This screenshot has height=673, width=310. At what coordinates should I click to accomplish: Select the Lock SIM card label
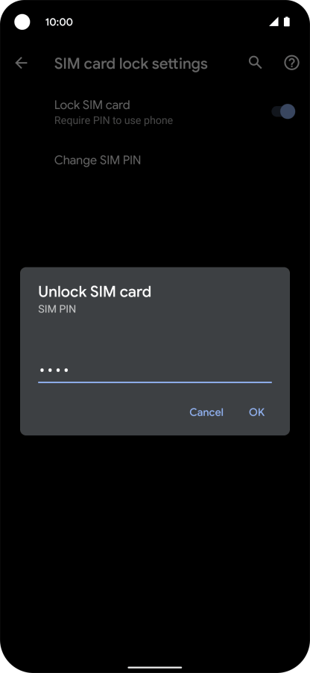pos(92,105)
